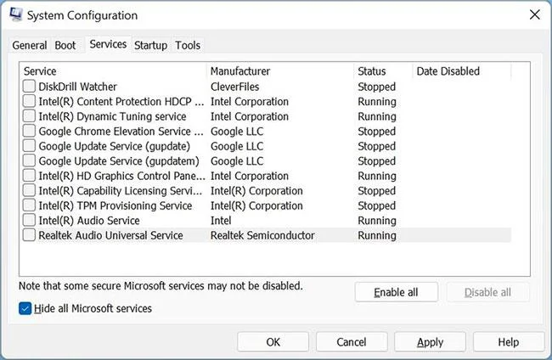Sort by the Manufacturer column header
The image size is (552, 360).
(280, 71)
